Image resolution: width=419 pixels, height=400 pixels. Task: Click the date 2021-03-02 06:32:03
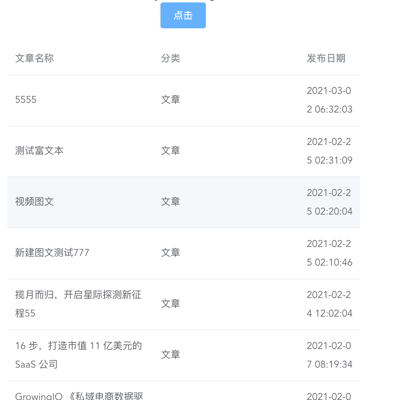pos(329,100)
